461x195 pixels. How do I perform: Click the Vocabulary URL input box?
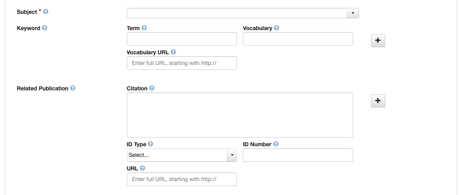[x=182, y=63]
